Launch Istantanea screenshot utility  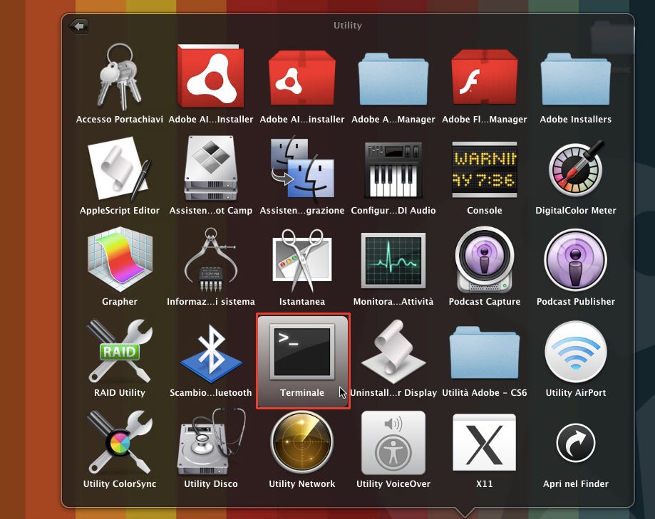(302, 259)
